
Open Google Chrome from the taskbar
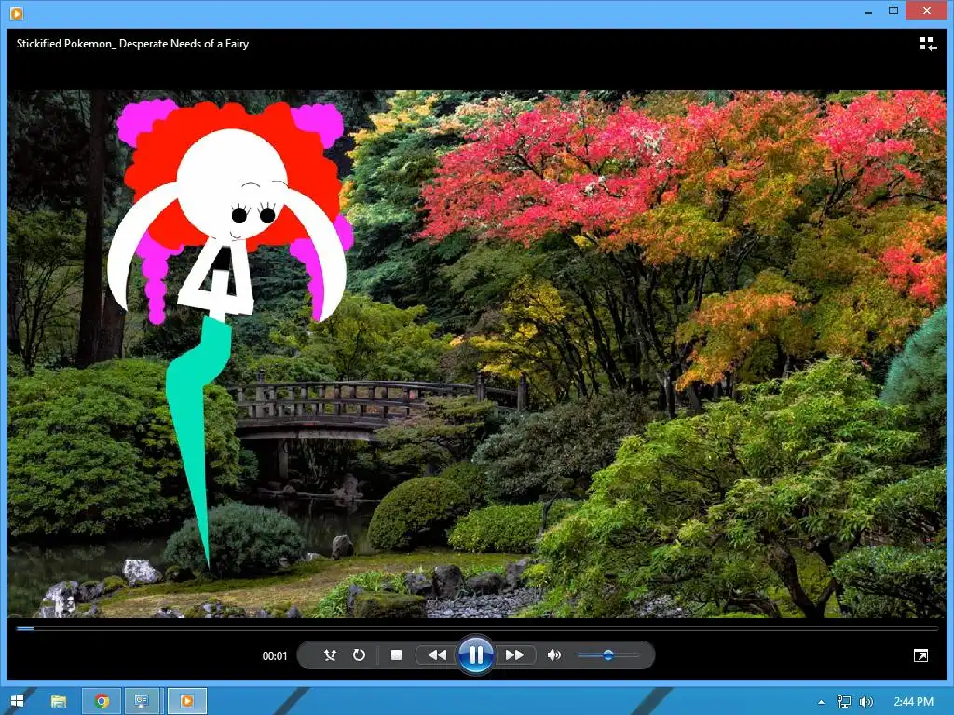(x=102, y=701)
